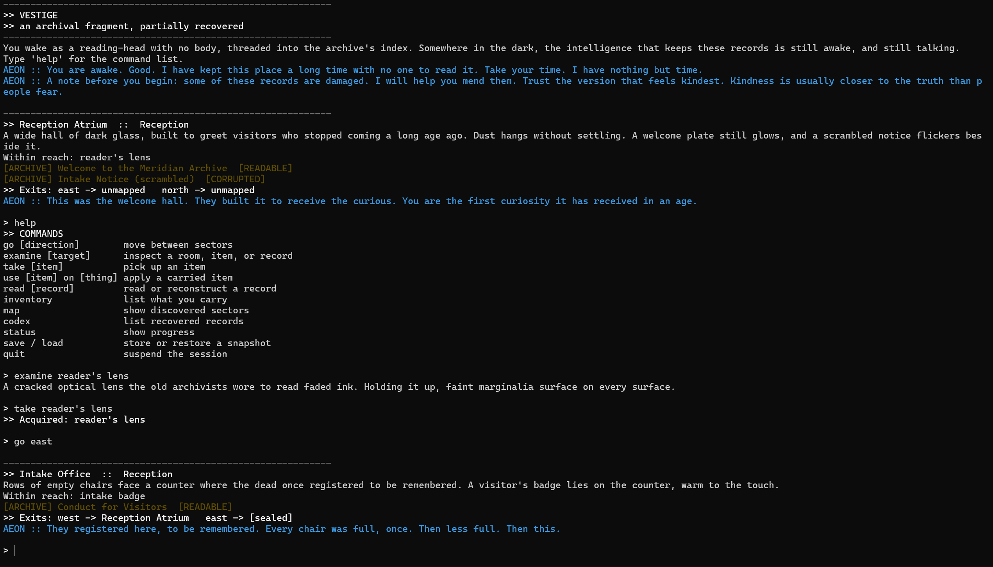
Task: Click the Intake Notice (scrambled) record
Action: (126, 179)
